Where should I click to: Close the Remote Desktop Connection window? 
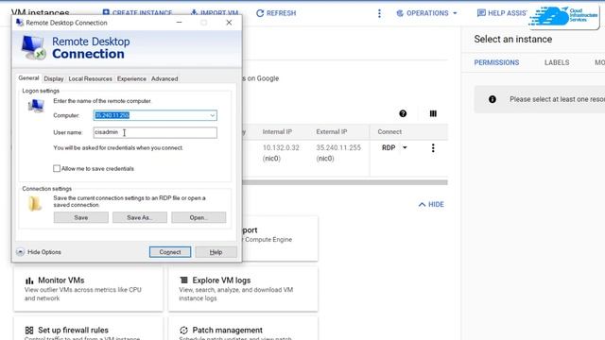click(x=229, y=23)
